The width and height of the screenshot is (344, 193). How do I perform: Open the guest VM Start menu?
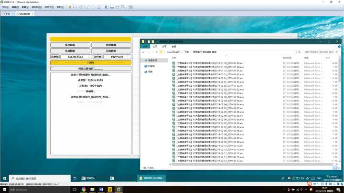click(x=5, y=178)
